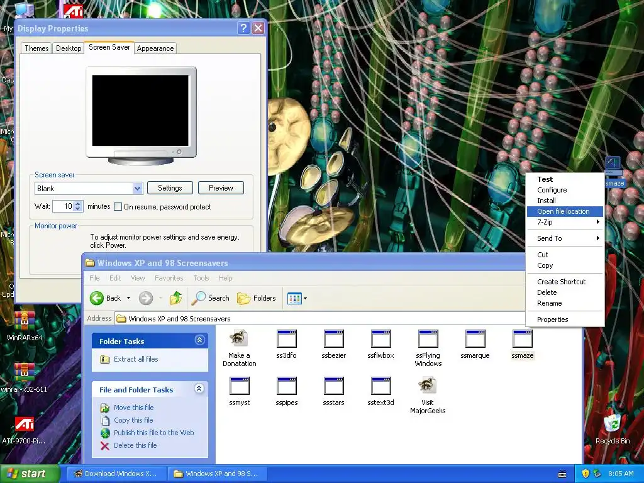The height and width of the screenshot is (483, 644).
Task: Click the Start button
Action: (29, 474)
